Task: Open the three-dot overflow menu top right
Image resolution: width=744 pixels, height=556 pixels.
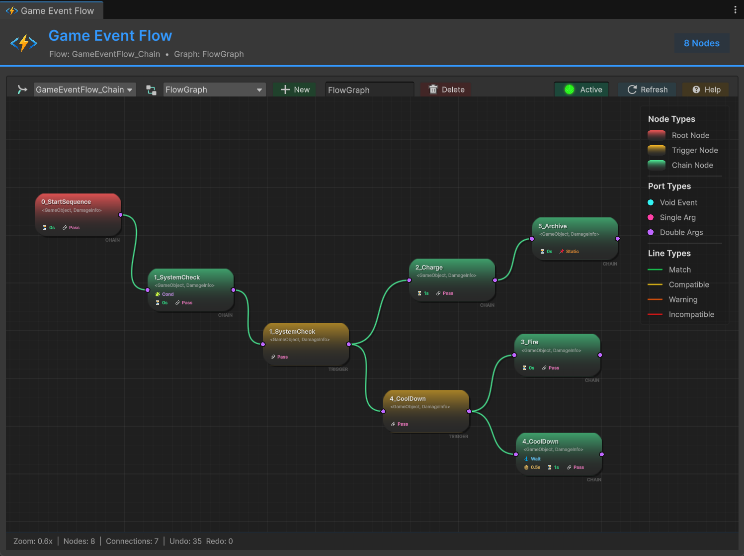Action: (x=735, y=9)
